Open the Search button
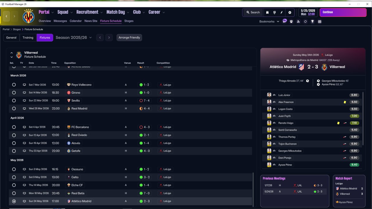The image size is (372, 209). [253, 12]
